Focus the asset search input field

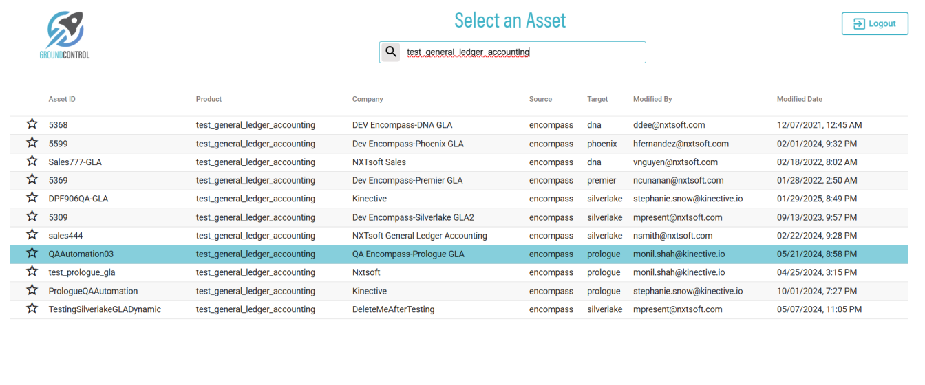[x=523, y=52]
